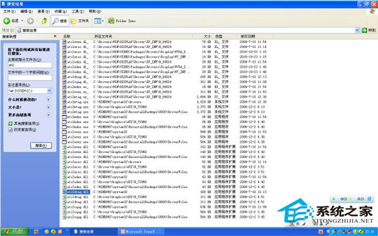Image resolution: width=378 pixels, height=236 pixels.
Task: Click the file name search input field
Action: coord(30,65)
